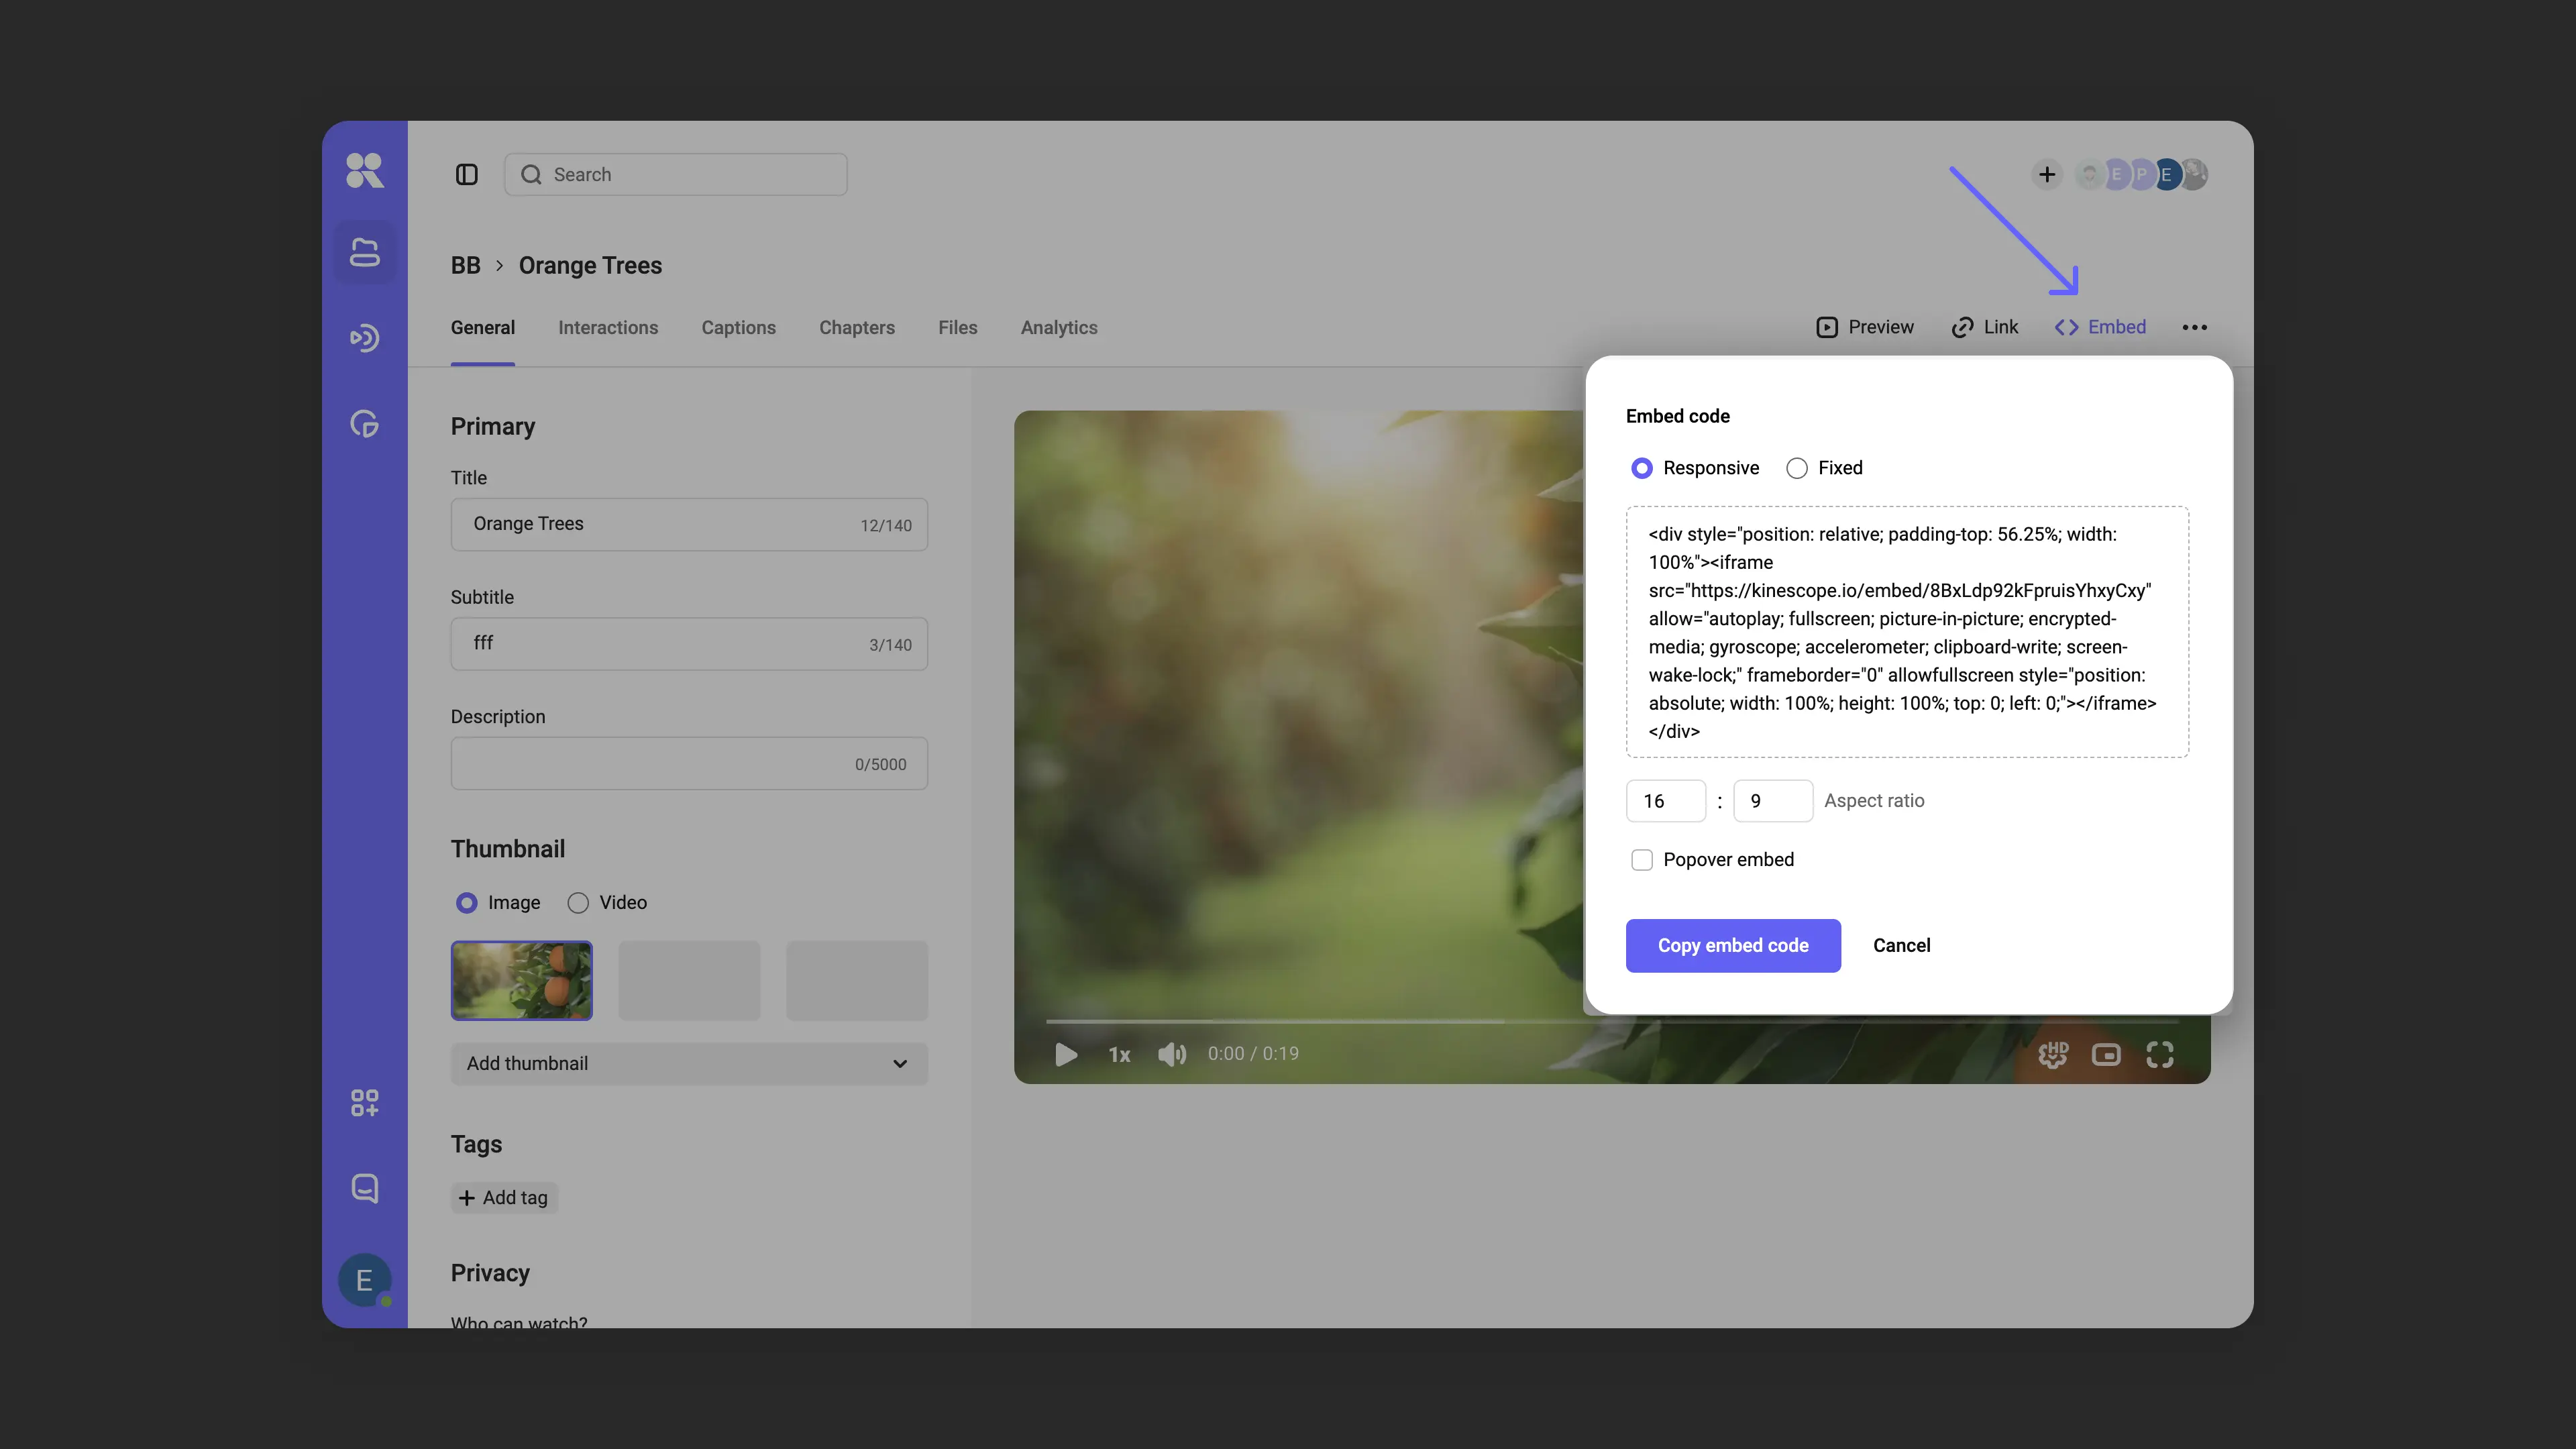Viewport: 2576px width, 1449px height.
Task: Click the embed code text box
Action: click(1907, 632)
